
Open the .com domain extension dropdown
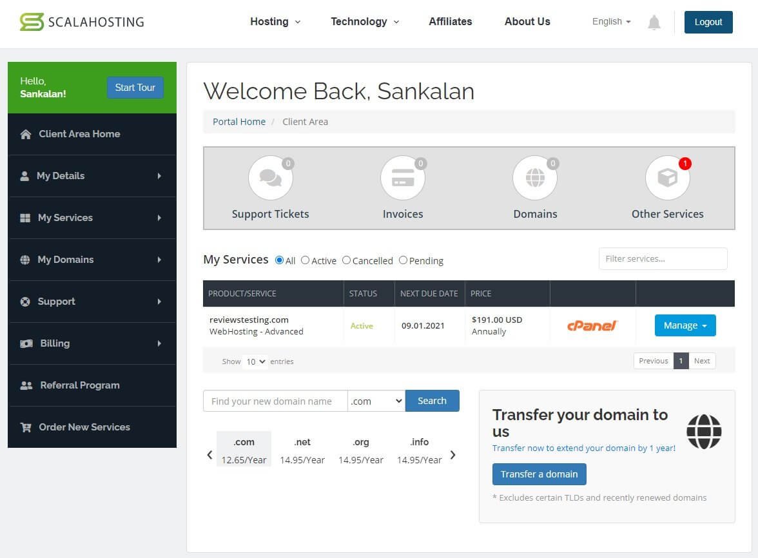pyautogui.click(x=376, y=401)
